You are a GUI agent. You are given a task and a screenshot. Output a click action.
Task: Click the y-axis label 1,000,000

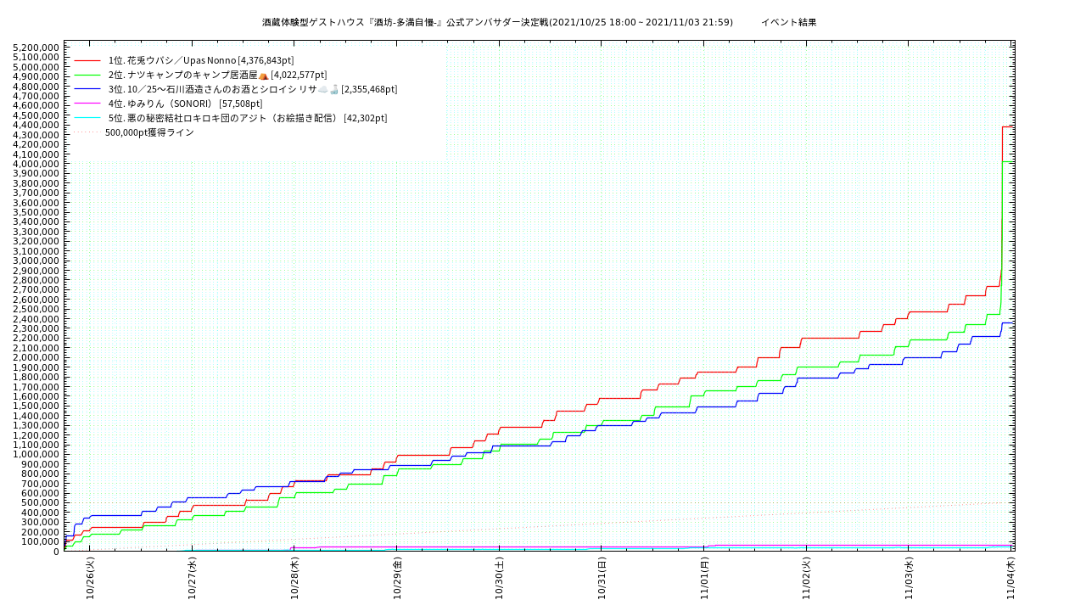37,455
